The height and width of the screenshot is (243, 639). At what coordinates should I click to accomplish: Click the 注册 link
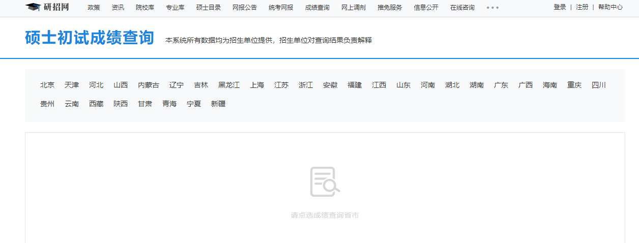pyautogui.click(x=582, y=7)
